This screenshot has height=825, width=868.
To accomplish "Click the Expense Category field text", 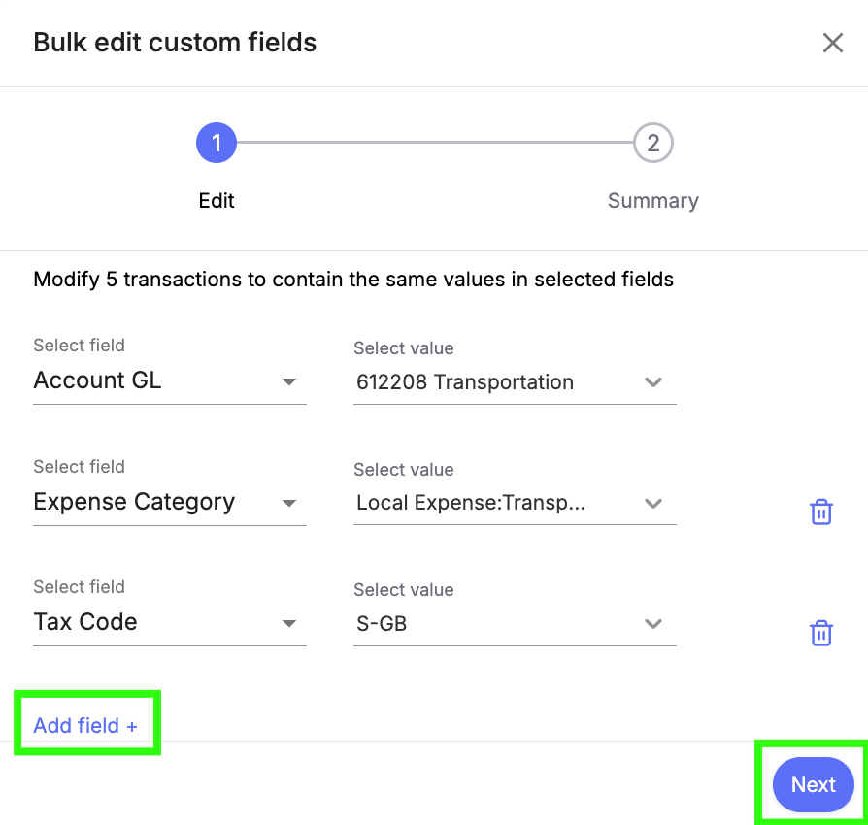I will coord(134,502).
